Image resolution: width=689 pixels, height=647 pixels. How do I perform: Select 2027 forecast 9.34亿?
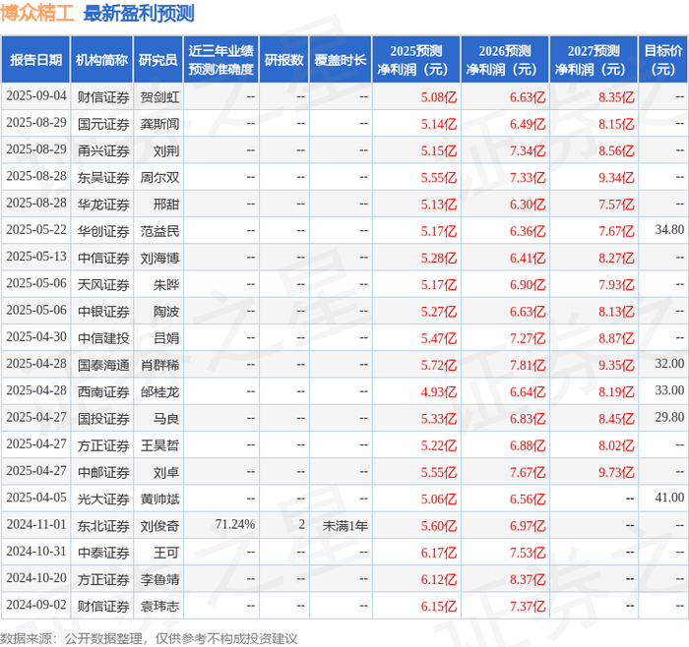click(616, 177)
